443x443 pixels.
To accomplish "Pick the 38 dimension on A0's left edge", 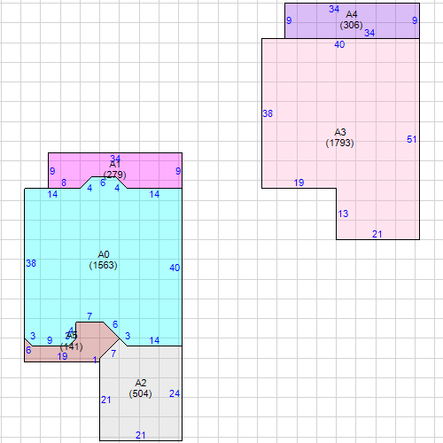I will click(x=31, y=263).
